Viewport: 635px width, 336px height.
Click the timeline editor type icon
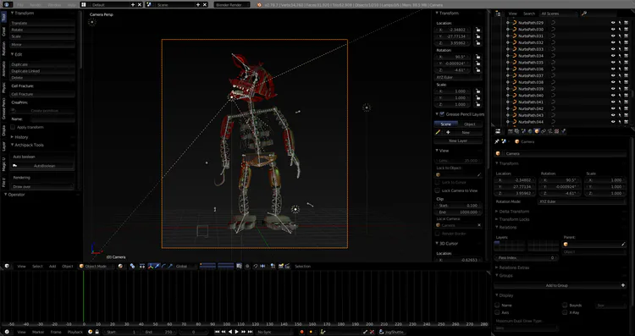click(x=7, y=332)
